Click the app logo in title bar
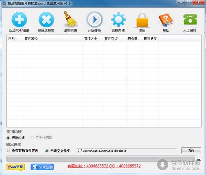 click(x=4, y=3)
